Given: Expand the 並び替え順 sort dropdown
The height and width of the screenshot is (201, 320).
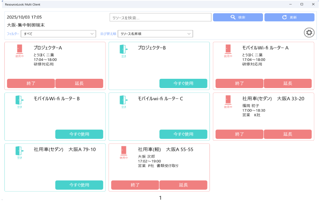Looking at the screenshot, I should click(155, 33).
